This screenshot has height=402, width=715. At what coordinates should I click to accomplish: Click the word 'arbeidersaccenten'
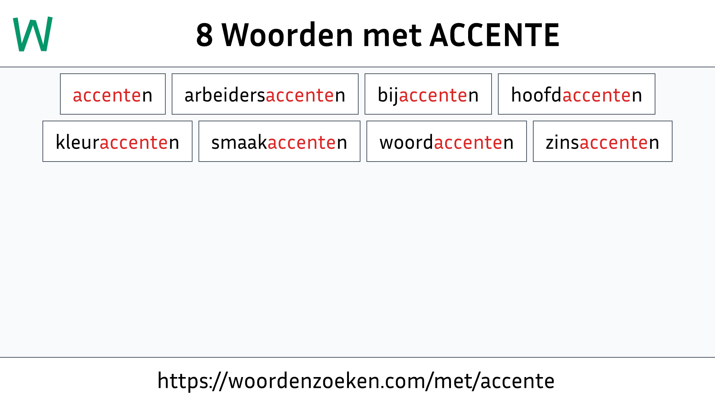pos(265,94)
